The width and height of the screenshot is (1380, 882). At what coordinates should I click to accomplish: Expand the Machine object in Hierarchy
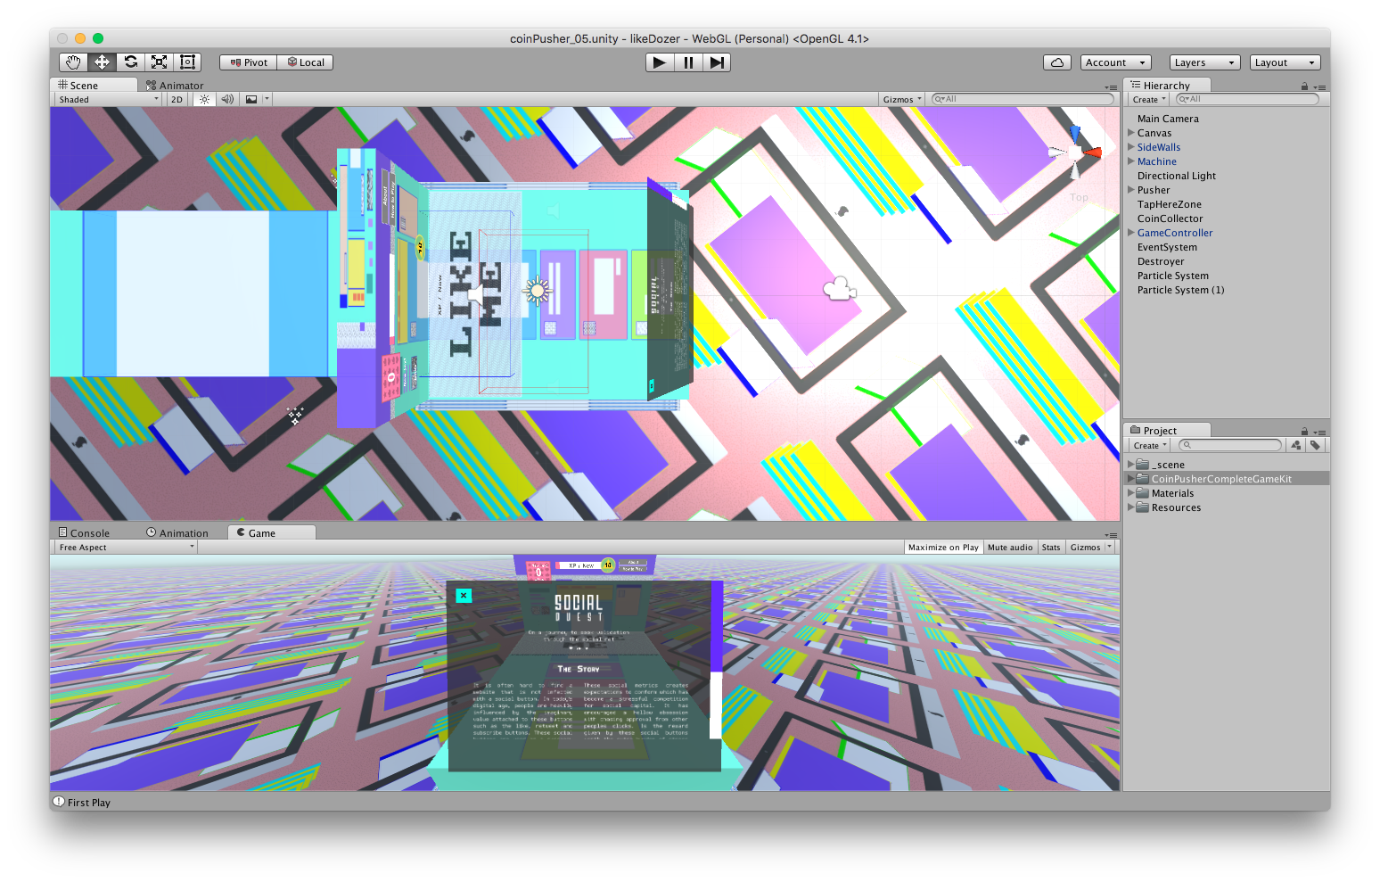coord(1131,161)
